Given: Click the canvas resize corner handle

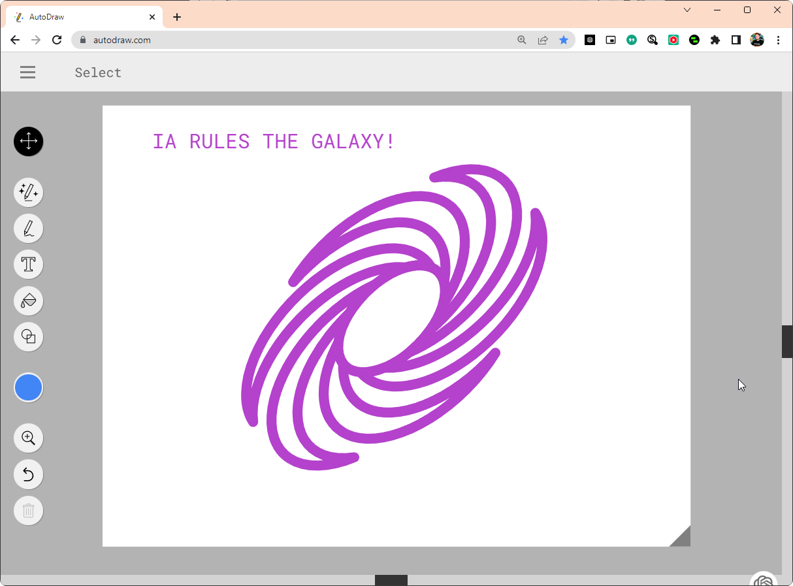Looking at the screenshot, I should point(680,536).
